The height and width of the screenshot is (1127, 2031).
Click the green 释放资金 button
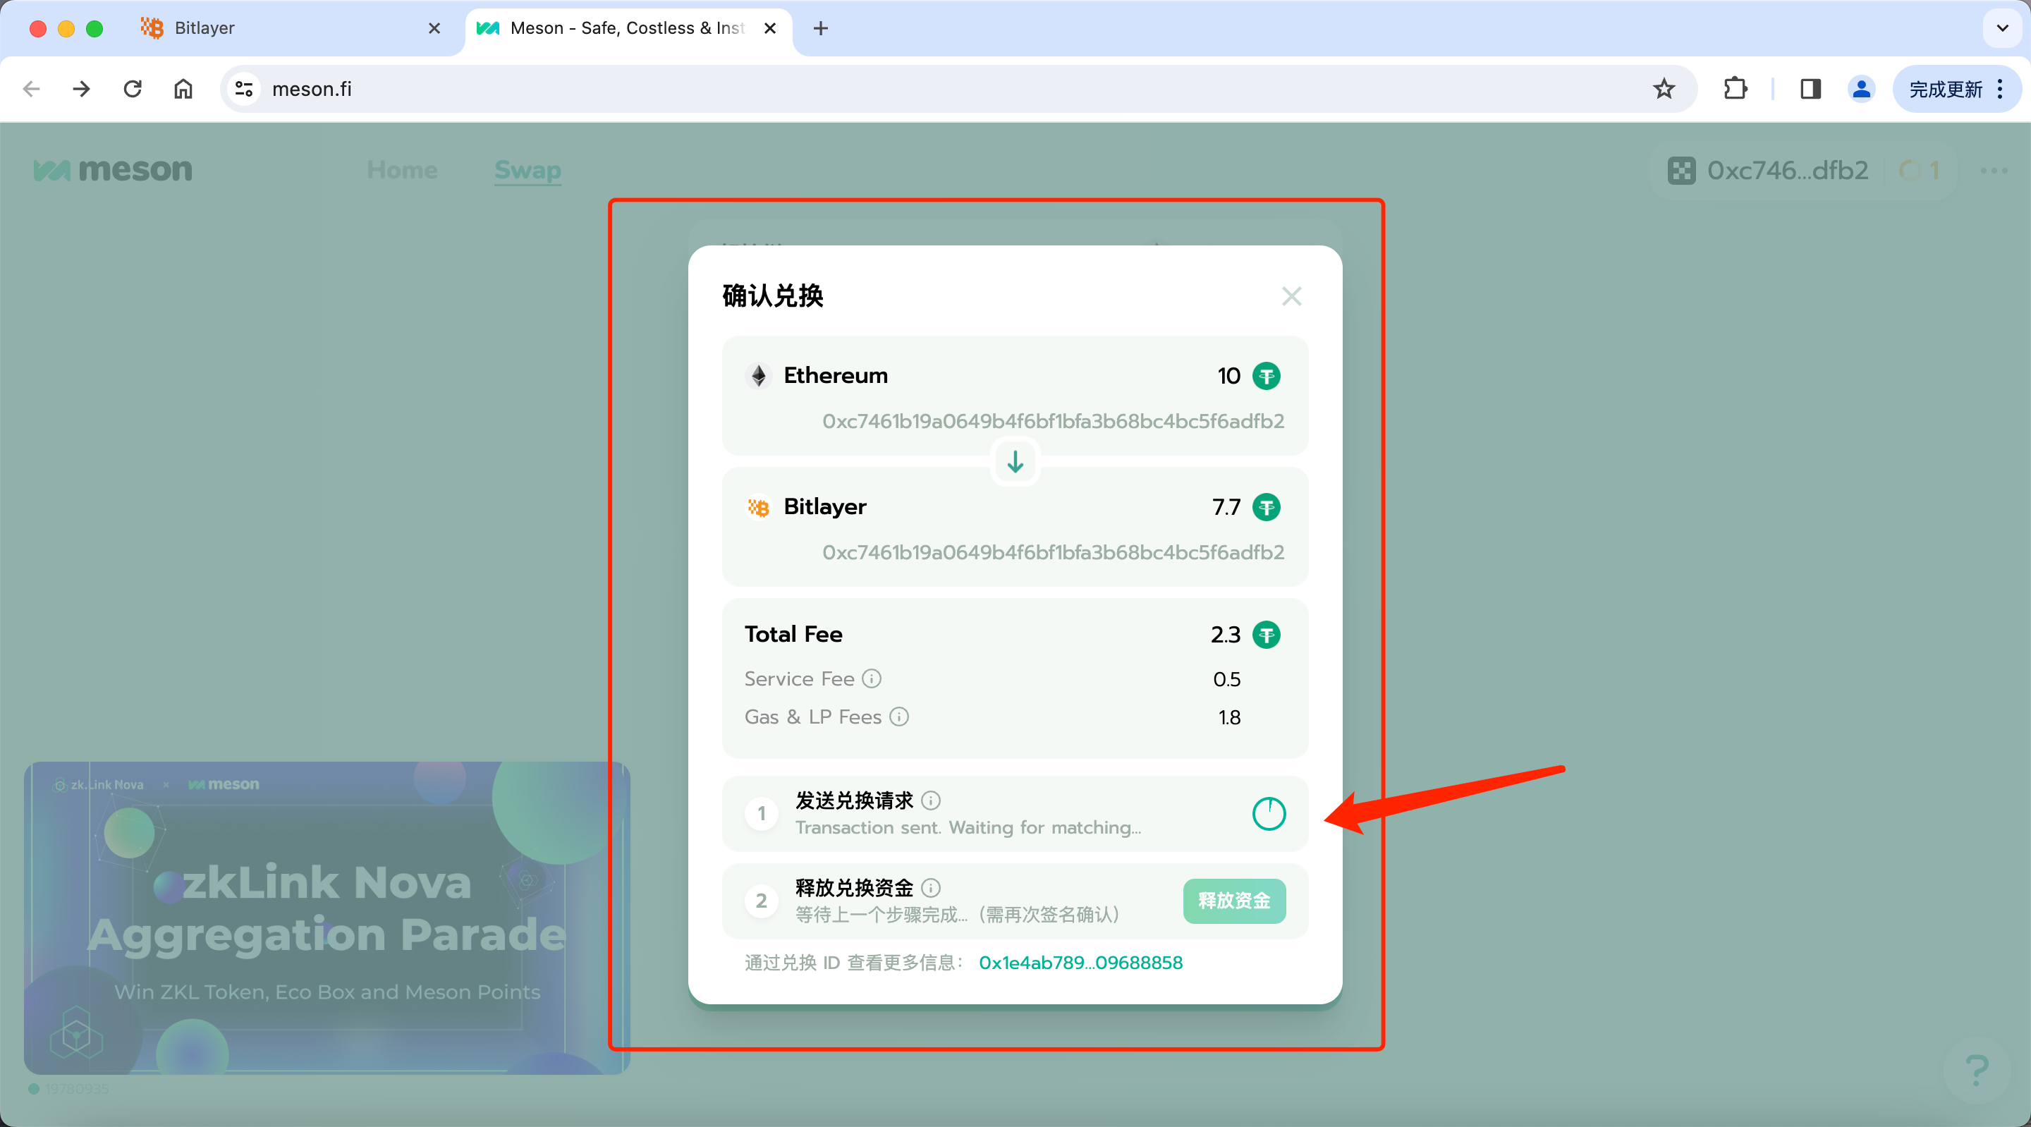[x=1234, y=901]
